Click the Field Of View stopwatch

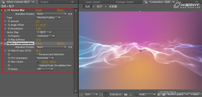[9, 51]
